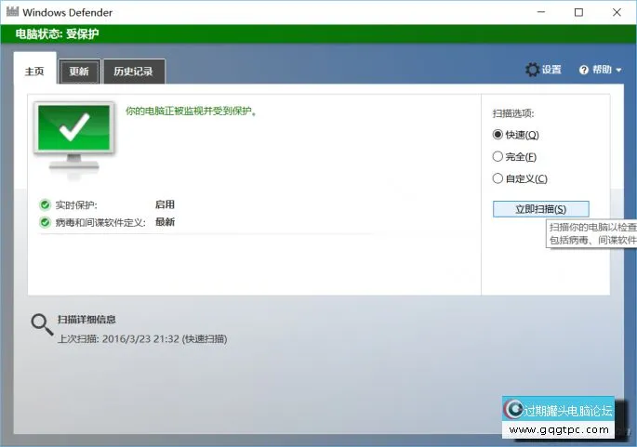Click the 病毒和间谍软件定义 label
Viewport: 637px width, 447px height.
100,222
